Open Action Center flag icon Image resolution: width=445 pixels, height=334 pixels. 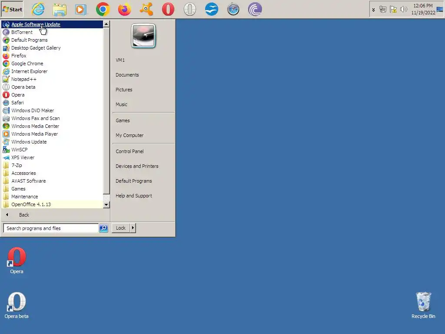click(393, 10)
